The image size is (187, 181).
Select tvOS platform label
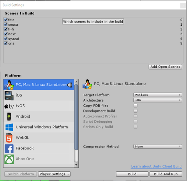[20, 106]
